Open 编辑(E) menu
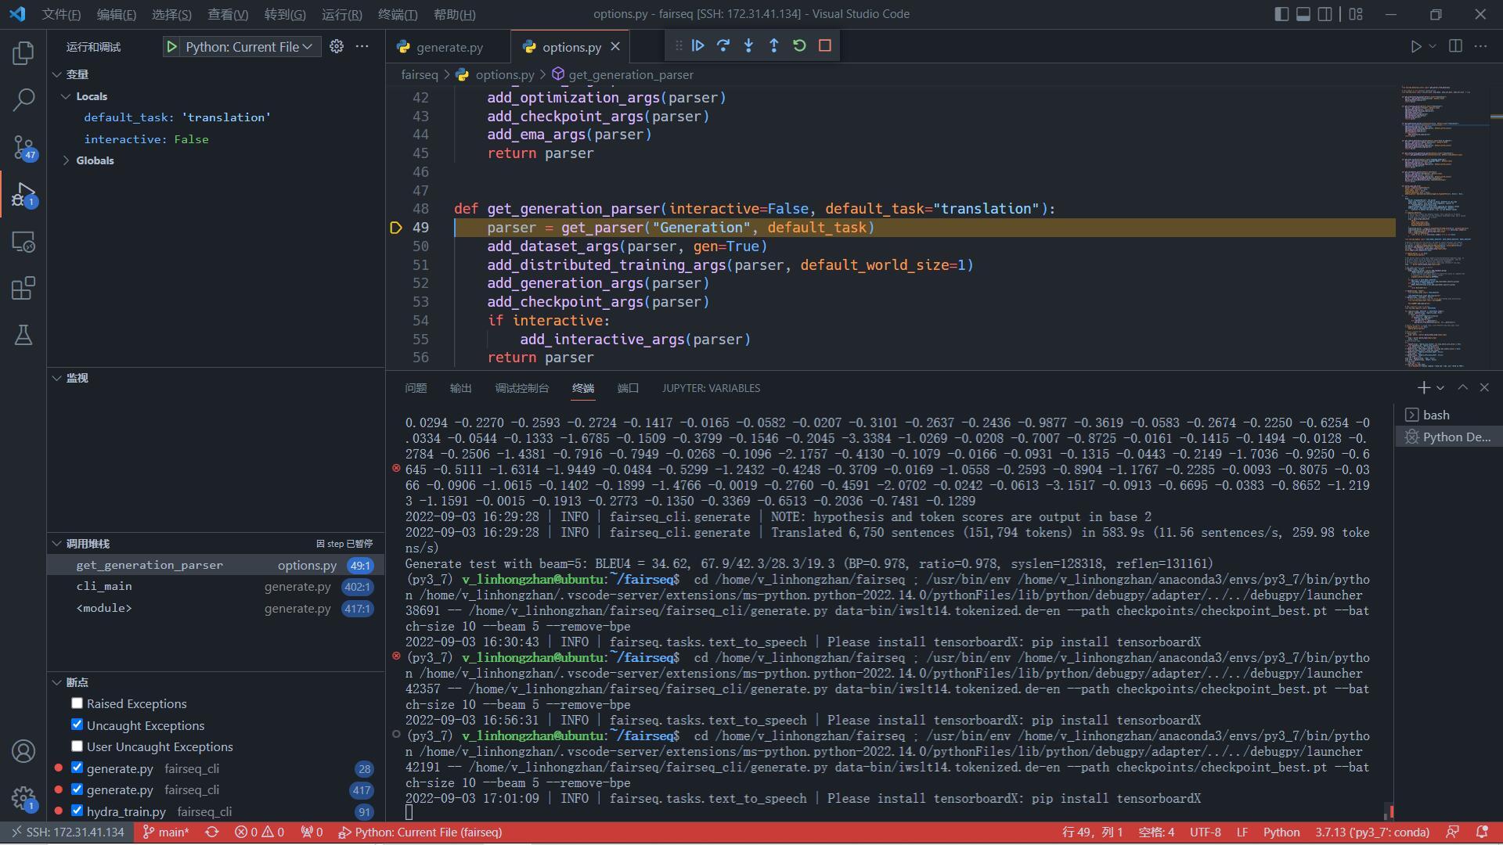This screenshot has height=845, width=1503. pos(116,14)
